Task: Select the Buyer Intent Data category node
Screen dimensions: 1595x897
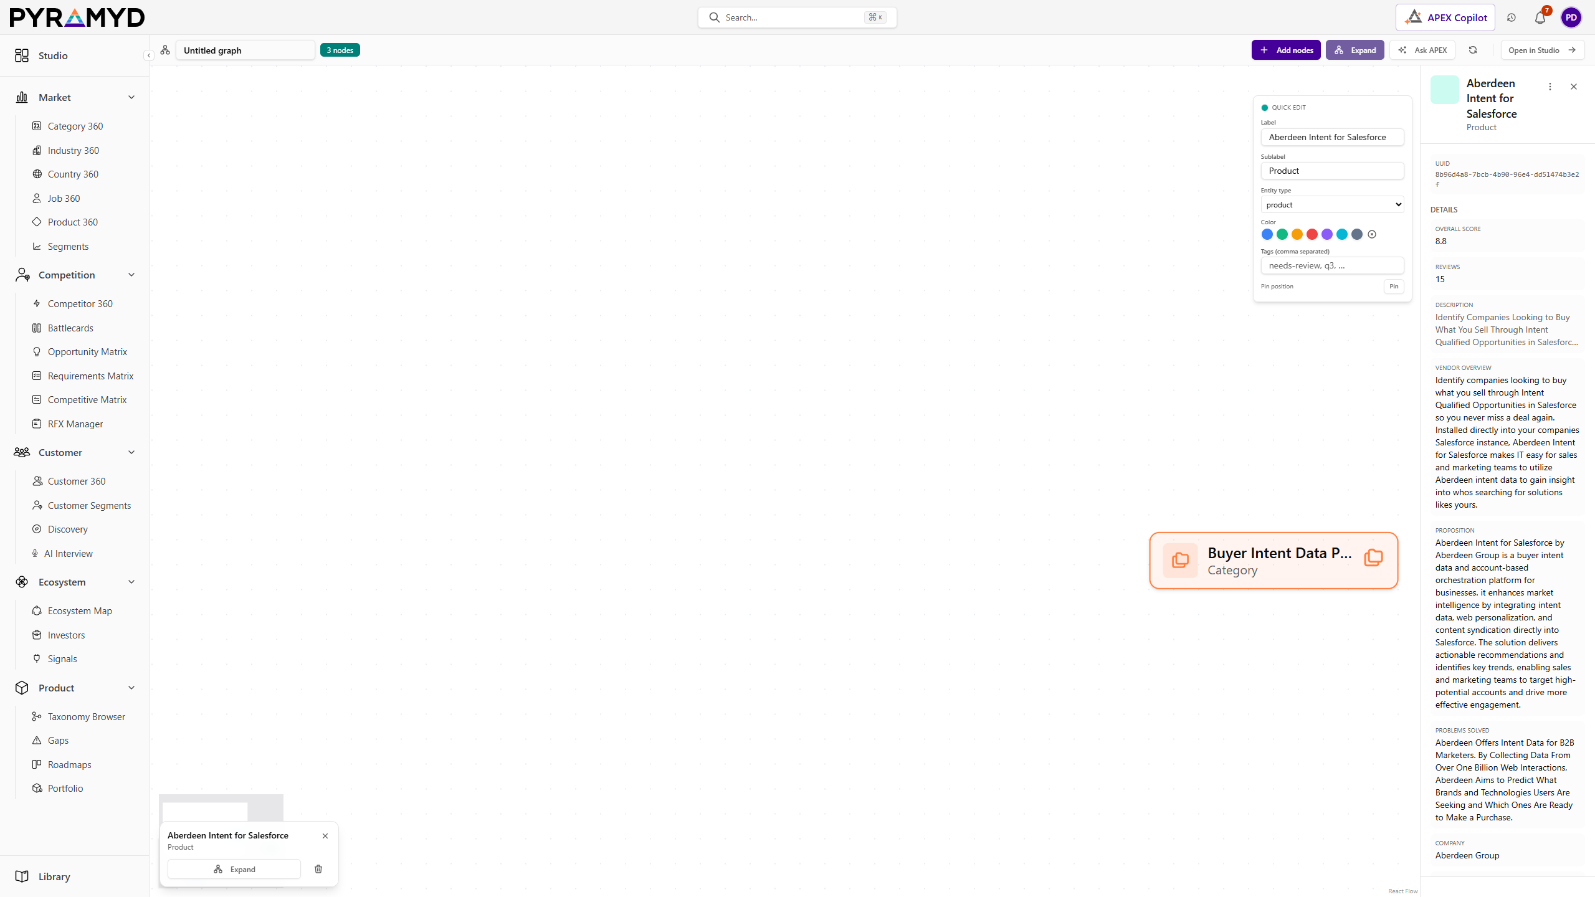Action: [x=1274, y=561]
